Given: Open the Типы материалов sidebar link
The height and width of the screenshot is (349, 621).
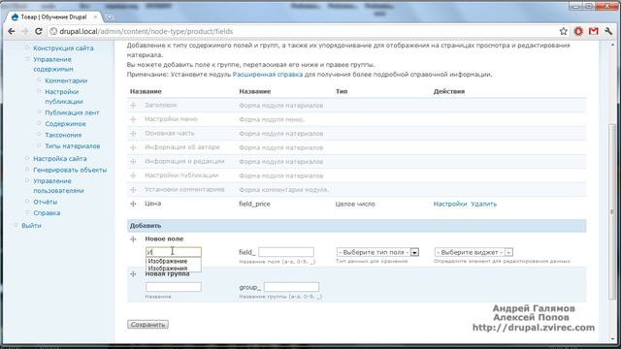Looking at the screenshot, I should tap(72, 145).
